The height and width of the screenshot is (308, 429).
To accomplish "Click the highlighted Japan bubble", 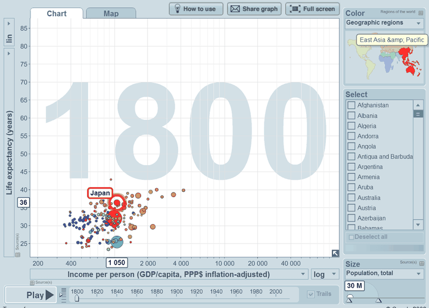I will coord(117,203).
